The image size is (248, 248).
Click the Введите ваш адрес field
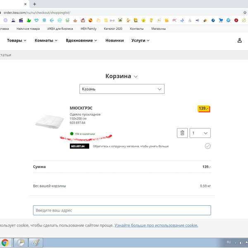pos(122,210)
